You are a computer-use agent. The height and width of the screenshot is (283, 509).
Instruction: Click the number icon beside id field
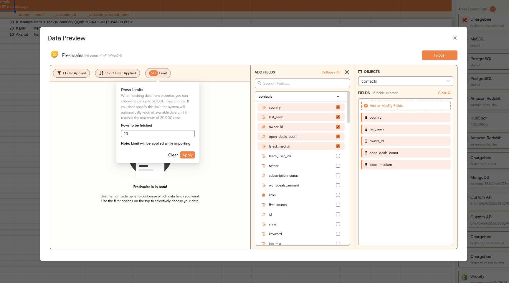(264, 215)
